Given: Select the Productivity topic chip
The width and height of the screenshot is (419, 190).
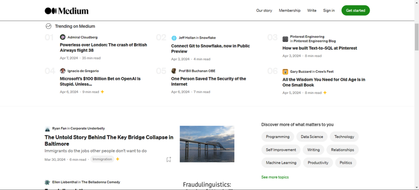Looking at the screenshot, I should coord(318,163).
